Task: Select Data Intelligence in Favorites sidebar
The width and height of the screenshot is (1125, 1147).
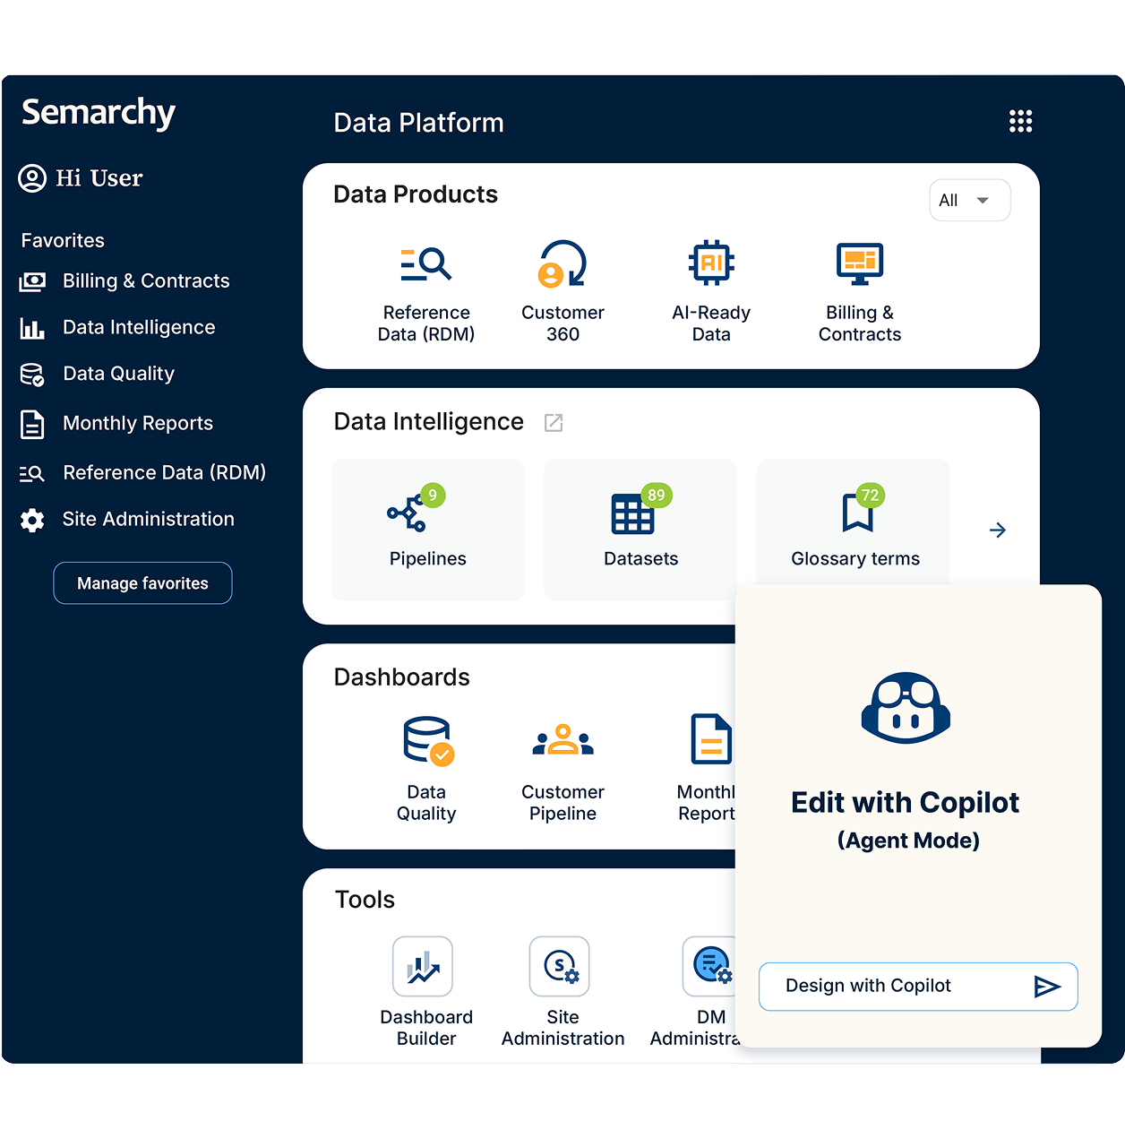Action: tap(138, 328)
